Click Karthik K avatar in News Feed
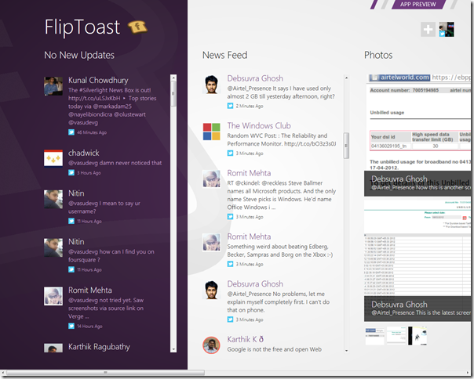Viewport: 474px width, 379px height. coord(212,345)
